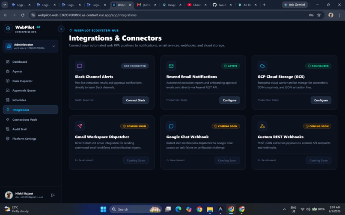
Task: Open File Explorer from the taskbar
Action: click(210, 209)
